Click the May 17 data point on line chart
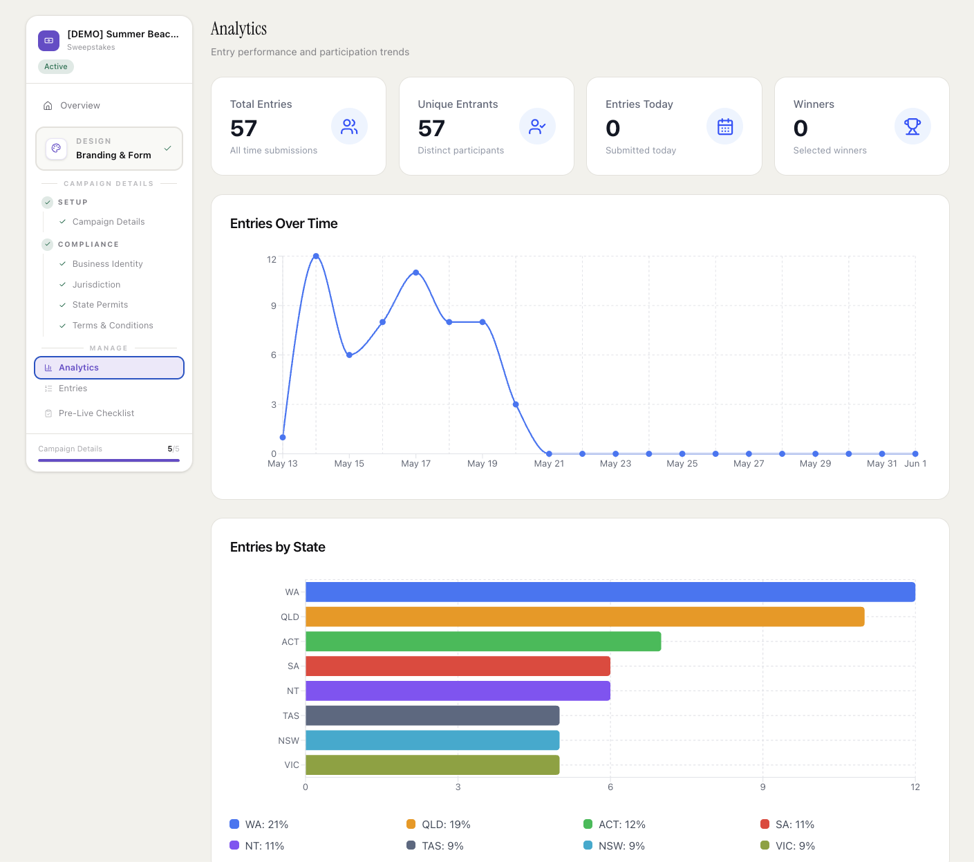The image size is (974, 862). (x=416, y=272)
